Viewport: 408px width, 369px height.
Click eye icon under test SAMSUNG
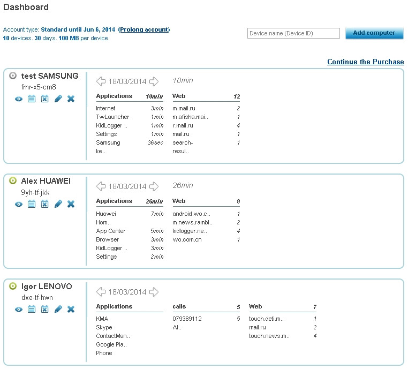pos(19,99)
